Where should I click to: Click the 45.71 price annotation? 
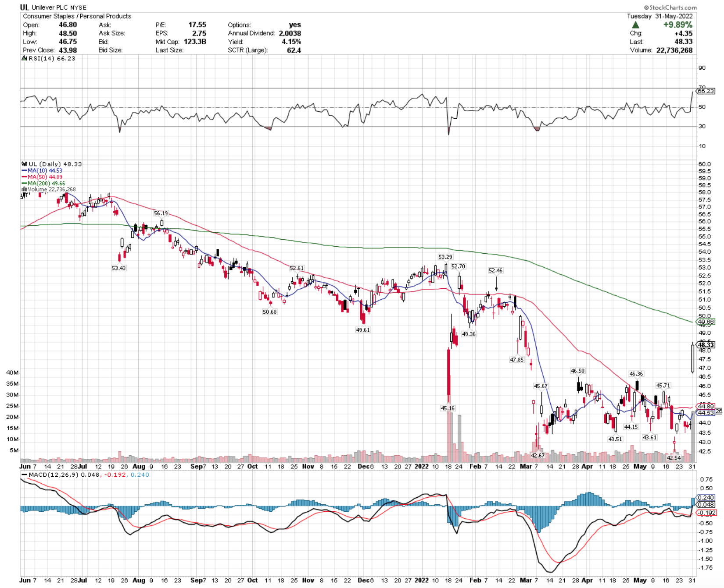coord(663,386)
